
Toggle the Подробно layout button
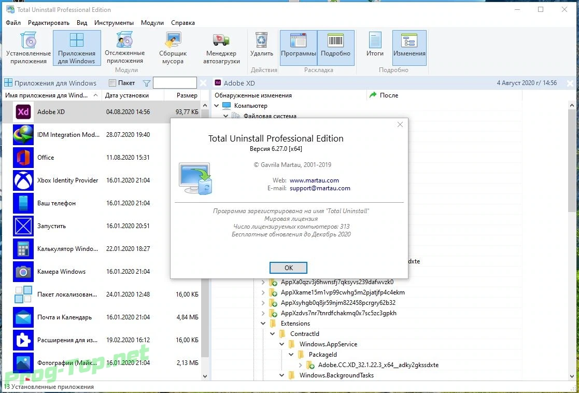[336, 48]
